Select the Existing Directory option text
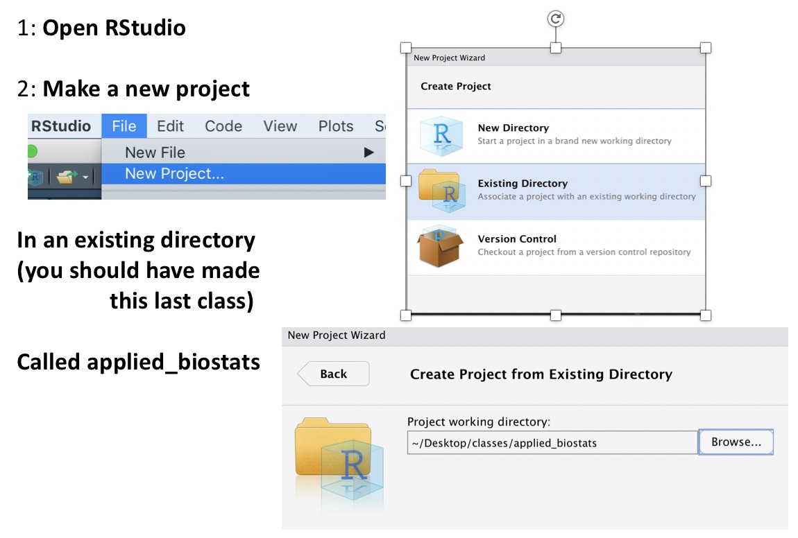Screen dimensions: 798x538 coord(523,184)
